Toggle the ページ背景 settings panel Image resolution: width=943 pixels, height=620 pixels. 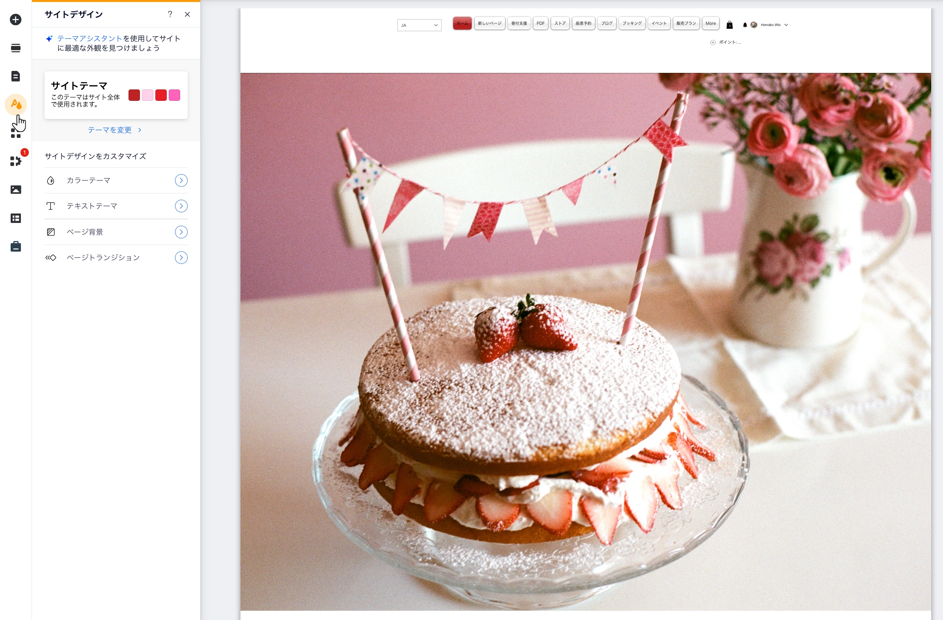pos(180,232)
